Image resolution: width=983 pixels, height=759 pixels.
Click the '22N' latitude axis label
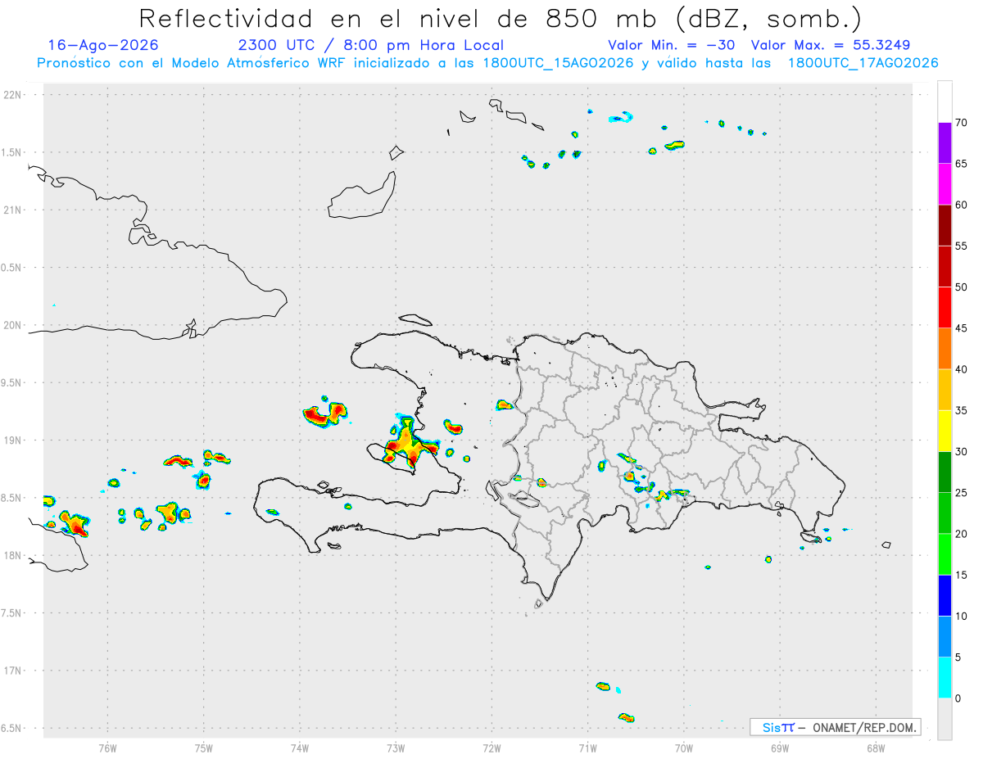14,95
